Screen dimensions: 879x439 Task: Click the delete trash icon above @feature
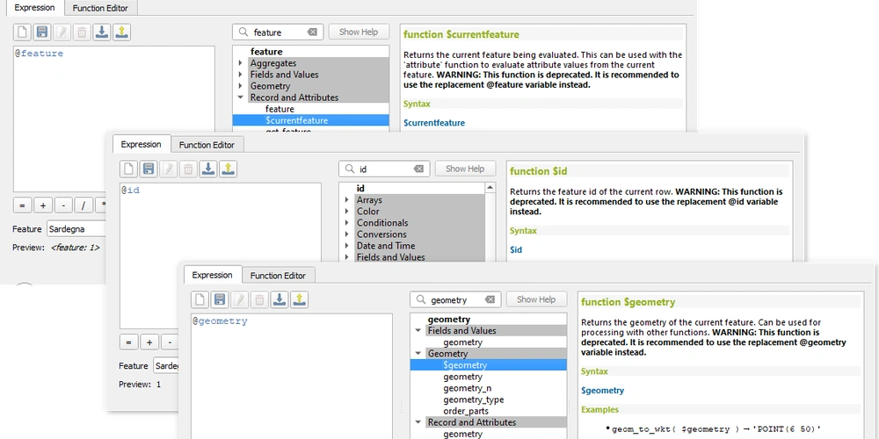pos(82,32)
